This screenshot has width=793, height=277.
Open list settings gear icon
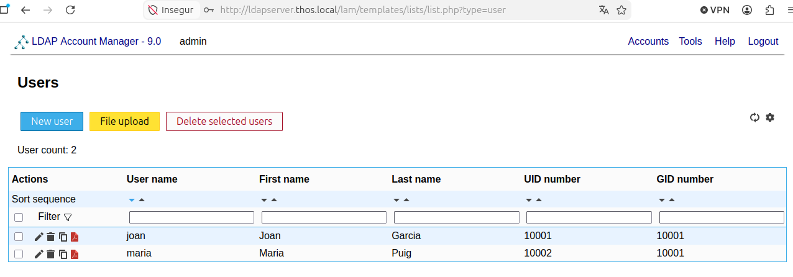point(770,117)
